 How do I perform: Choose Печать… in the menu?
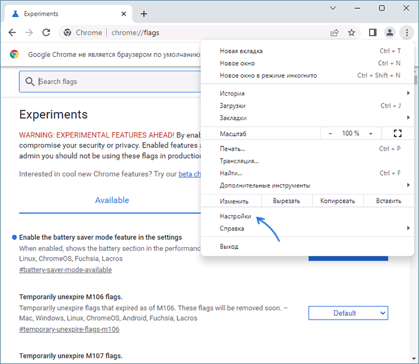(x=307, y=149)
